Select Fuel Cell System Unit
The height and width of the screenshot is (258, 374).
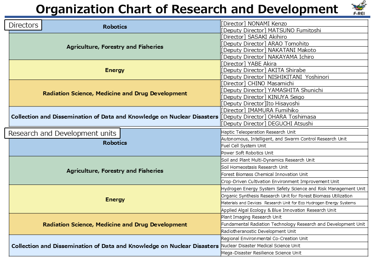[244, 146]
